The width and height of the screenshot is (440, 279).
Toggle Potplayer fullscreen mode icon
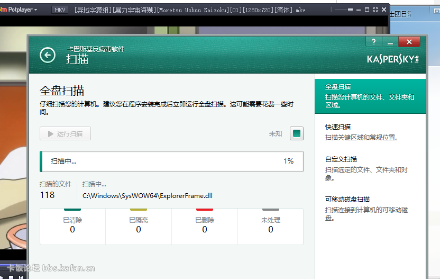375,10
